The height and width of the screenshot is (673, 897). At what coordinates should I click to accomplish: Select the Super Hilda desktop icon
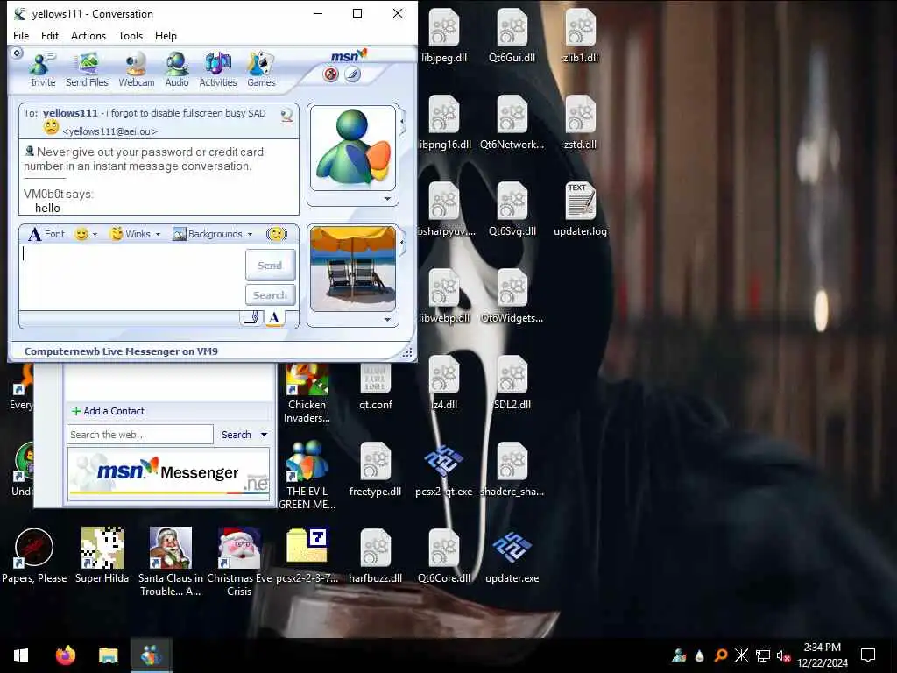[102, 556]
